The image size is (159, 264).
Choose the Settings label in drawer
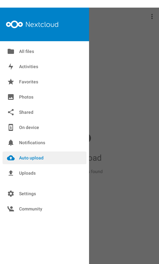click(27, 194)
